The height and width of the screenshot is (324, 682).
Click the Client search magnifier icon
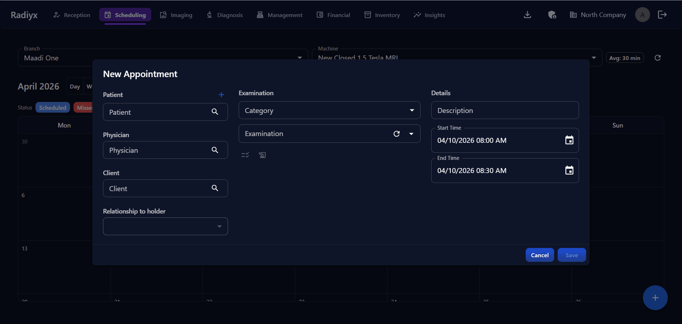pos(215,188)
